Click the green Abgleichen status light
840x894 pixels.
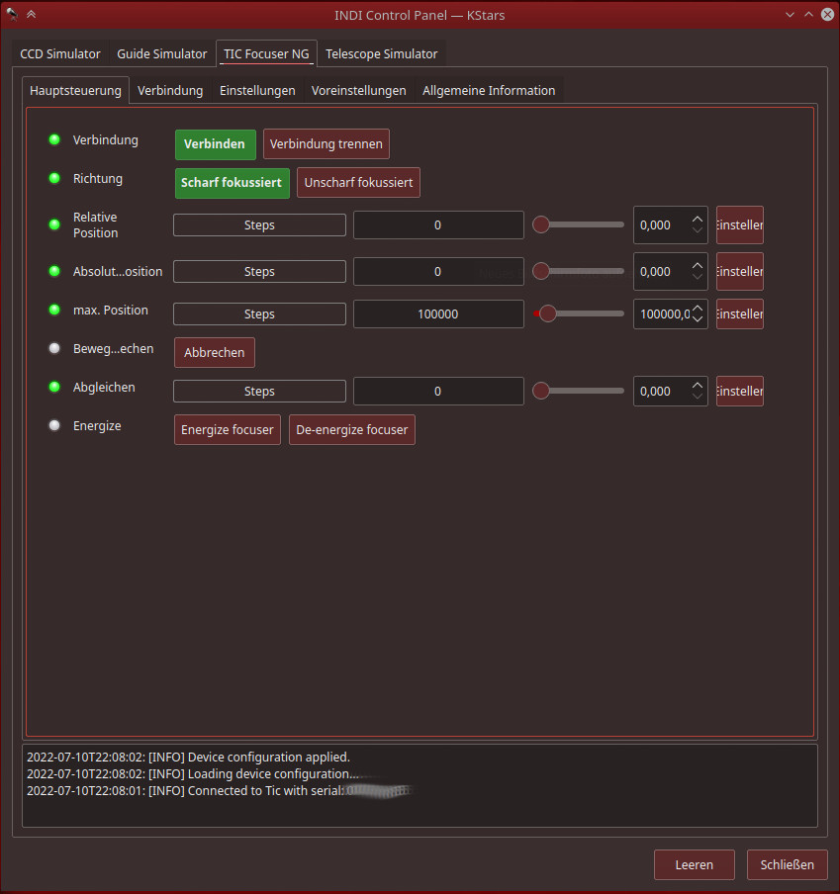point(54,387)
